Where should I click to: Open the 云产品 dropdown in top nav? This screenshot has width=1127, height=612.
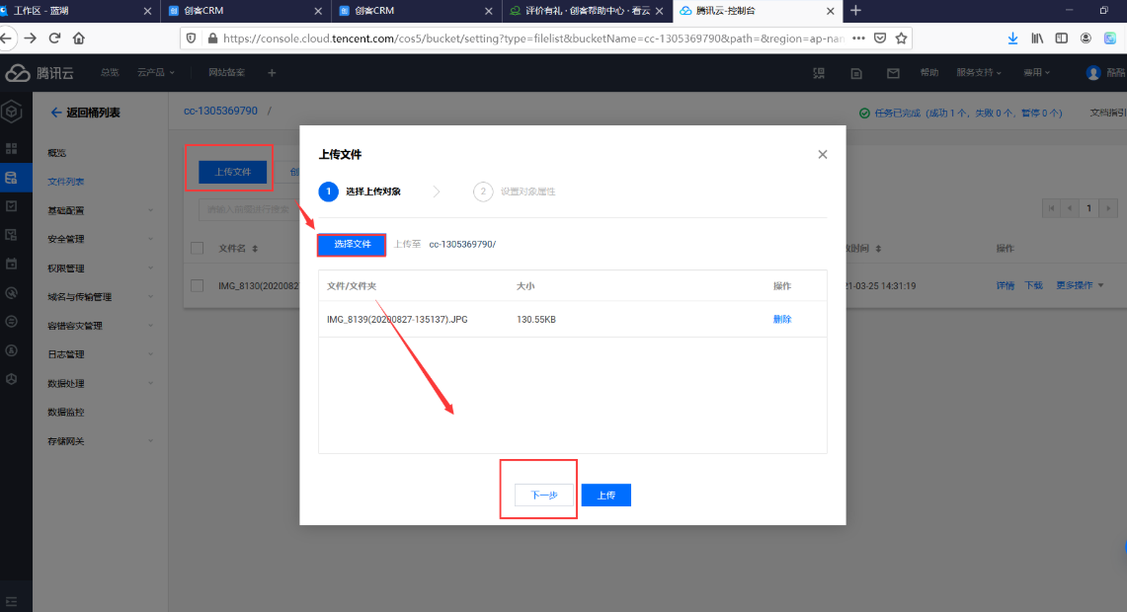point(155,73)
